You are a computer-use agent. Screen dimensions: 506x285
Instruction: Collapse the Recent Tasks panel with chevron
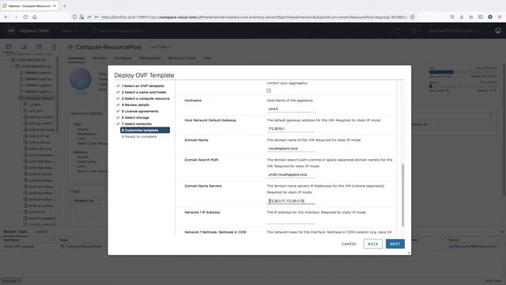point(501,232)
